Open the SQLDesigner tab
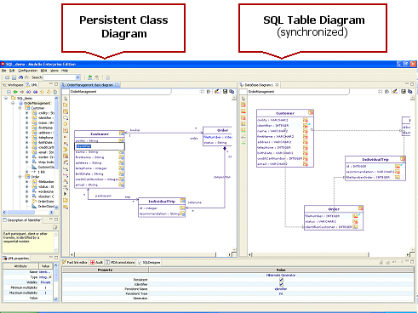This screenshot has width=418, height=313. (149, 262)
